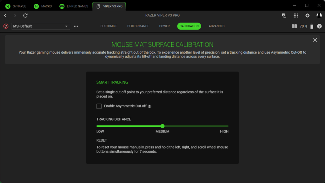Open the MSI-Default profile dropdown

pyautogui.click(x=41, y=26)
